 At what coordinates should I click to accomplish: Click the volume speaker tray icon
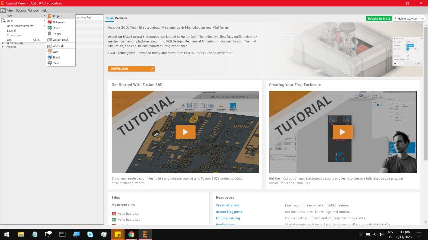pos(381,234)
